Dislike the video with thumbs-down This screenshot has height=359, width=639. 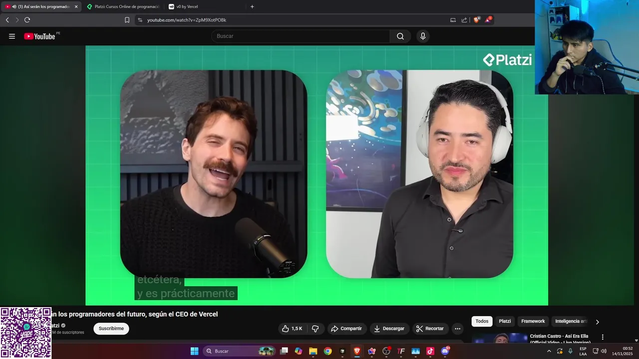(316, 329)
